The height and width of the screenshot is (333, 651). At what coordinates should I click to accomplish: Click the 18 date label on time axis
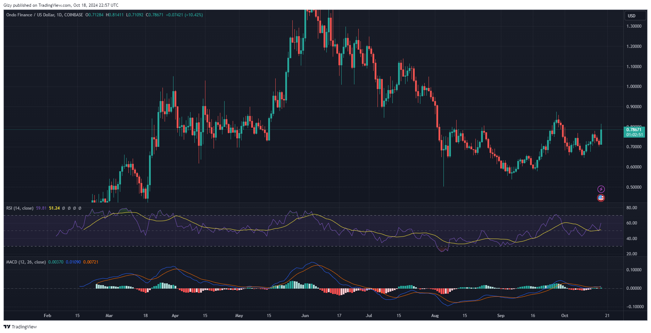tap(145, 316)
